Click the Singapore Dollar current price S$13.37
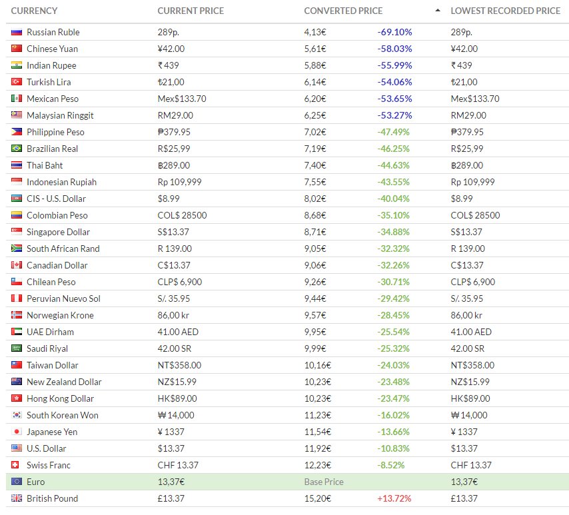Viewport: 569px width, 515px height. tap(173, 233)
